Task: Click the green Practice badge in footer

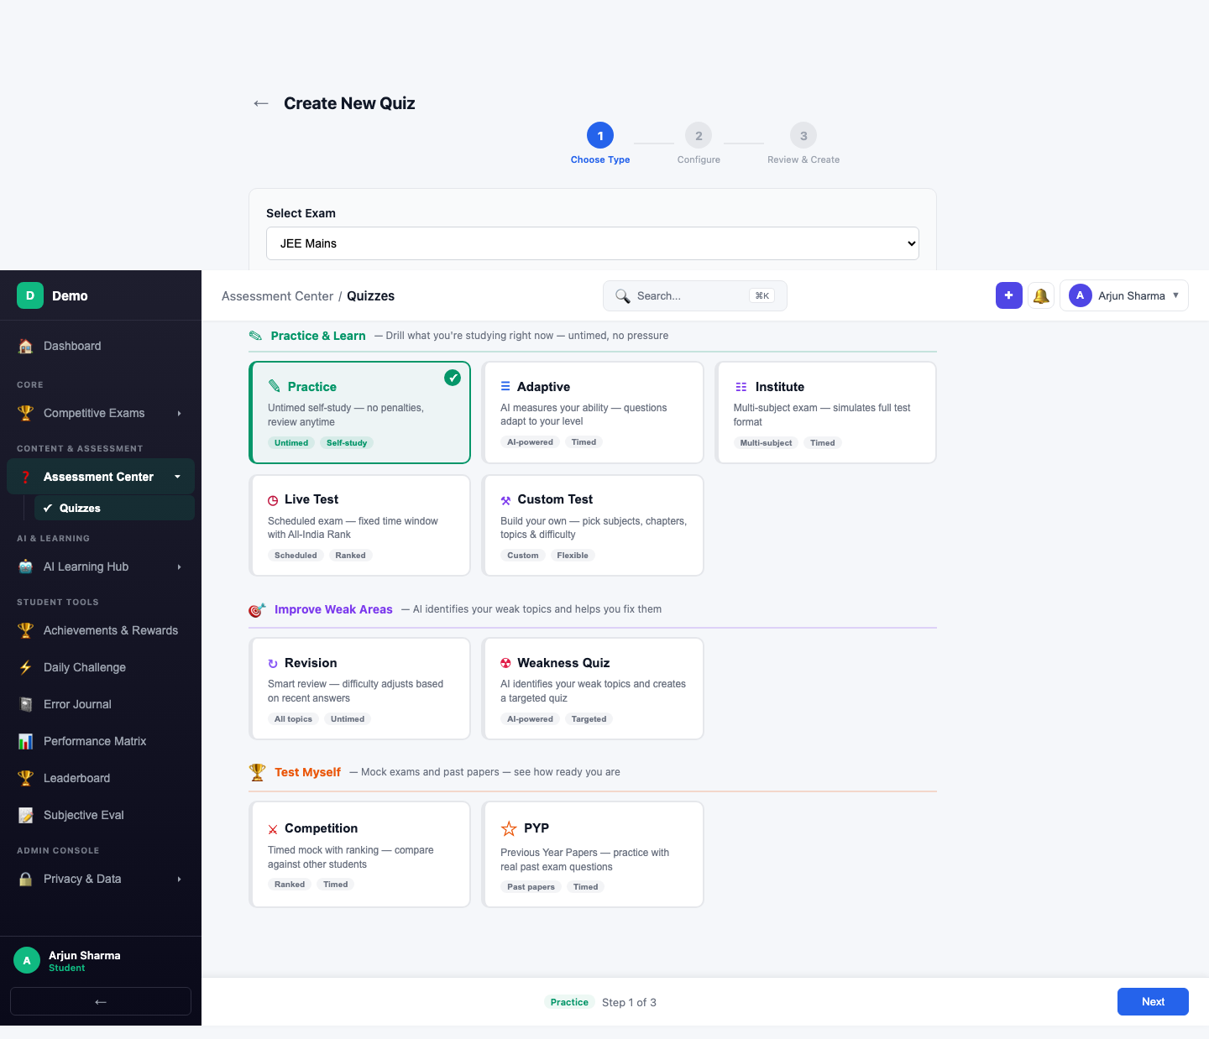Action: tap(569, 1002)
